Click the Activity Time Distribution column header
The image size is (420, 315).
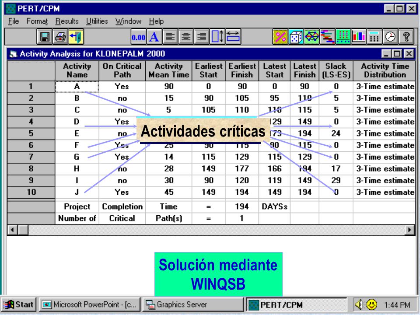point(385,70)
